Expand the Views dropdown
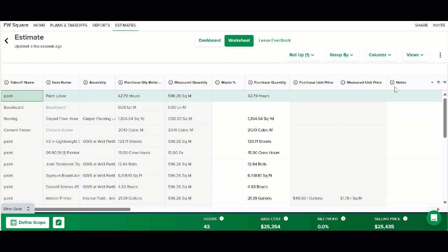The image size is (448, 252). coord(415,55)
